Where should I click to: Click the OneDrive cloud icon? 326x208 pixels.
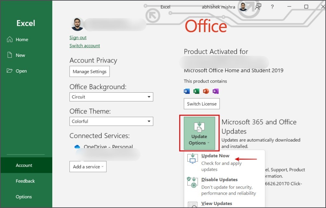(x=77, y=147)
